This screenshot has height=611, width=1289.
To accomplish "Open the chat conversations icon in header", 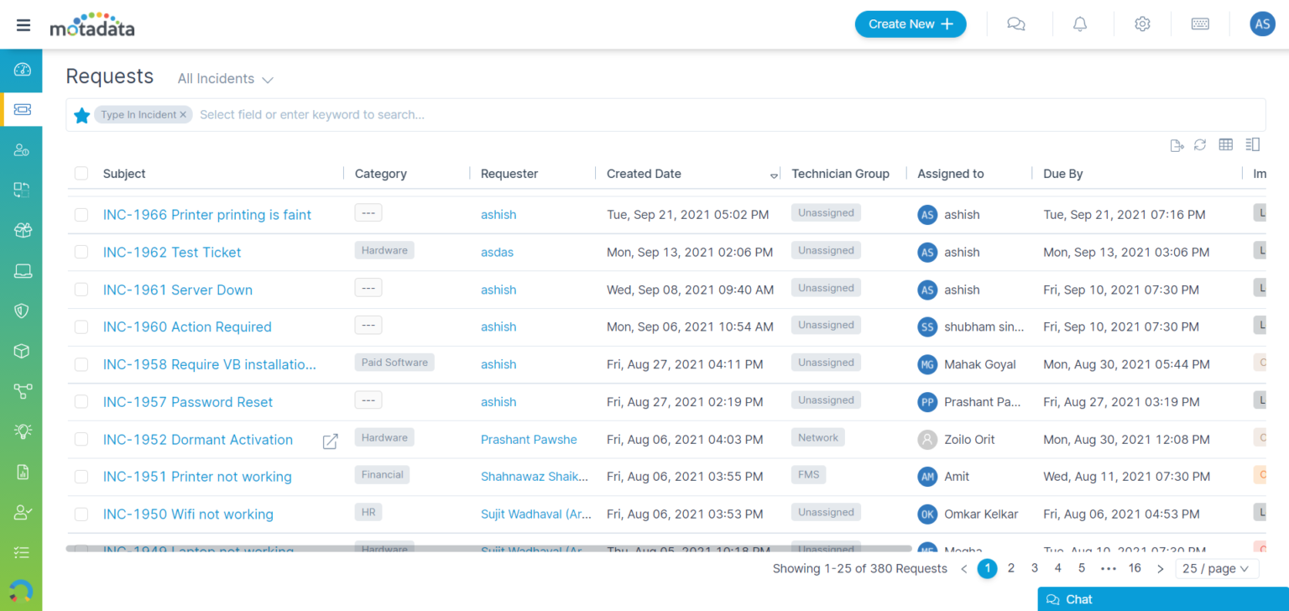I will pyautogui.click(x=1016, y=24).
